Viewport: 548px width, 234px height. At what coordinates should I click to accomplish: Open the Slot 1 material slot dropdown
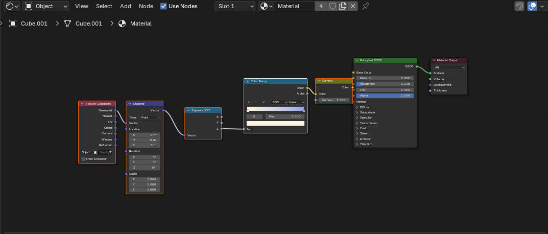click(235, 6)
